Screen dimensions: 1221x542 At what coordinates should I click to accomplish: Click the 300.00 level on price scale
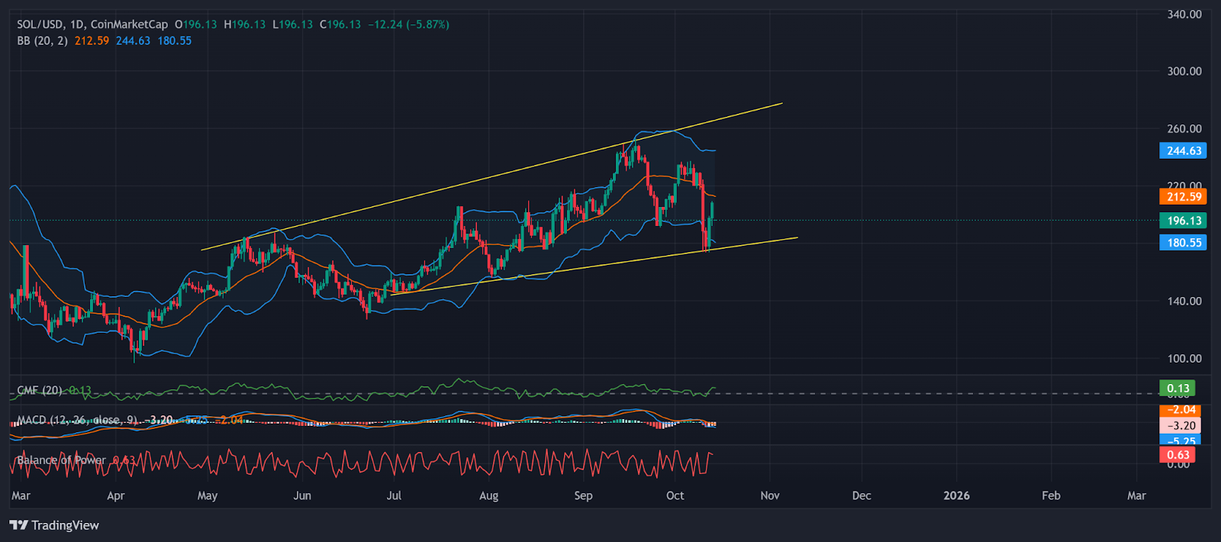coord(1184,71)
